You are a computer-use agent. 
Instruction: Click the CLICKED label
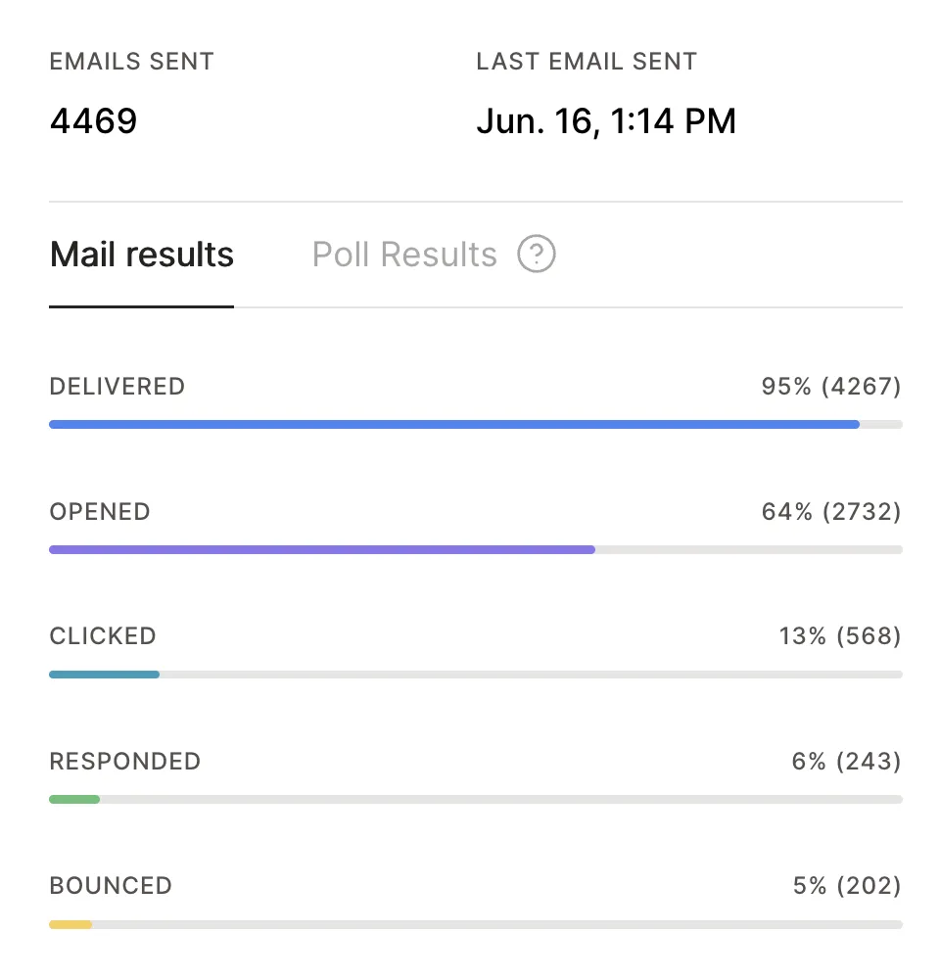click(103, 636)
